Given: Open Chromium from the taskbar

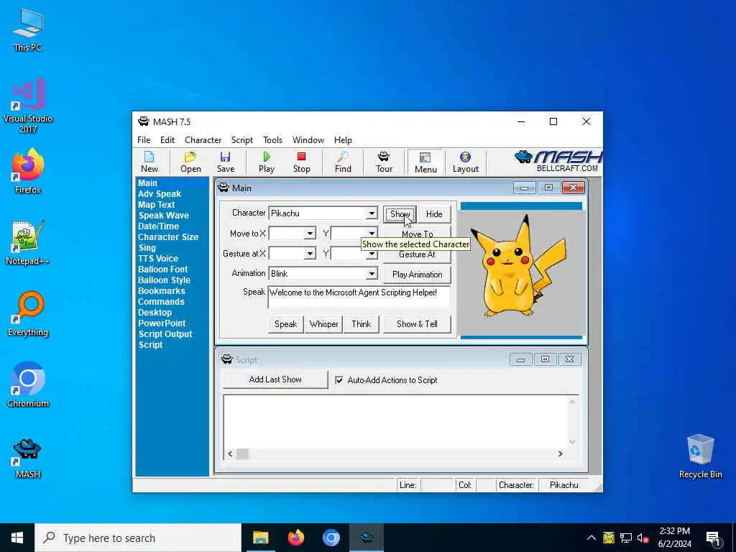Looking at the screenshot, I should click(x=331, y=538).
